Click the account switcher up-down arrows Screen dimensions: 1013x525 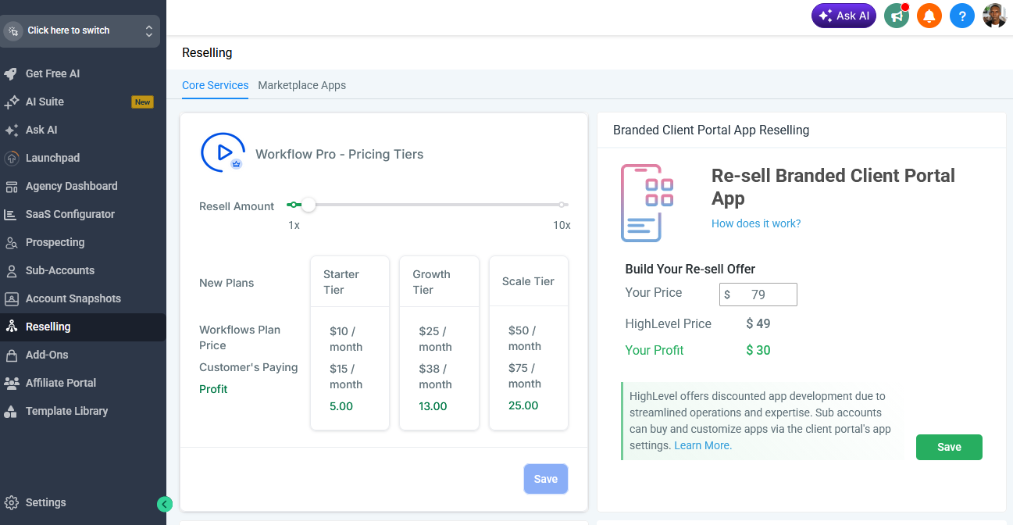(x=148, y=30)
